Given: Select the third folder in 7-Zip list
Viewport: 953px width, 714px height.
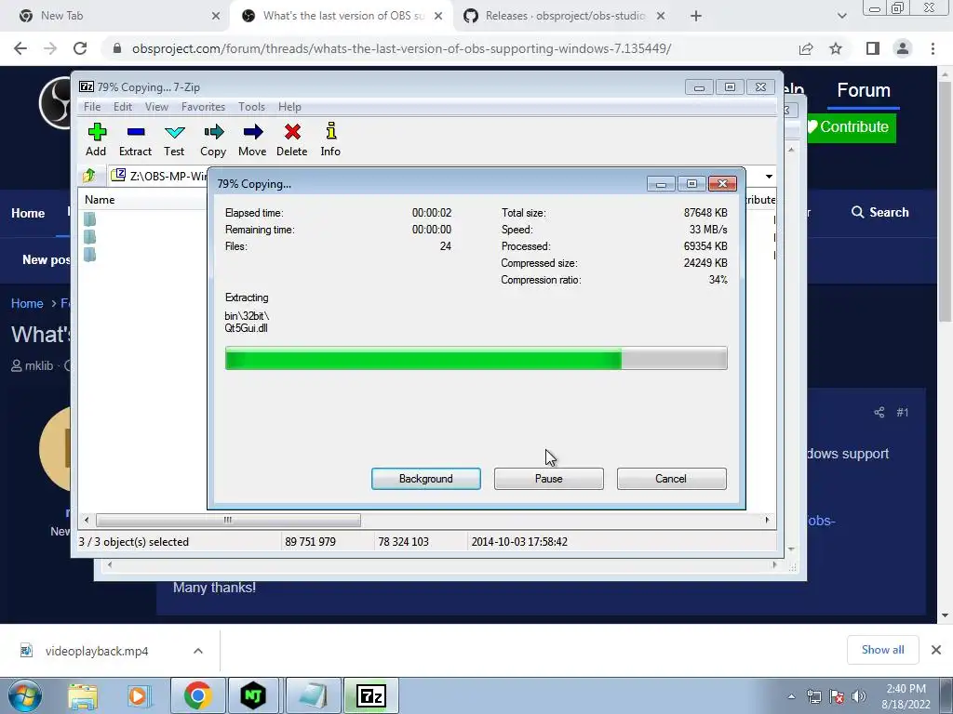Looking at the screenshot, I should (90, 255).
